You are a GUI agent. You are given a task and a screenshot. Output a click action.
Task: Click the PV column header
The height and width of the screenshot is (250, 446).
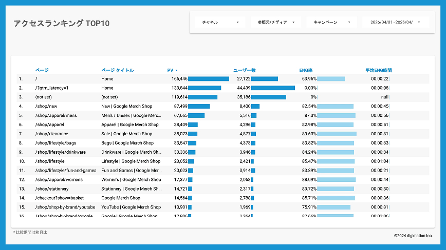(170, 70)
